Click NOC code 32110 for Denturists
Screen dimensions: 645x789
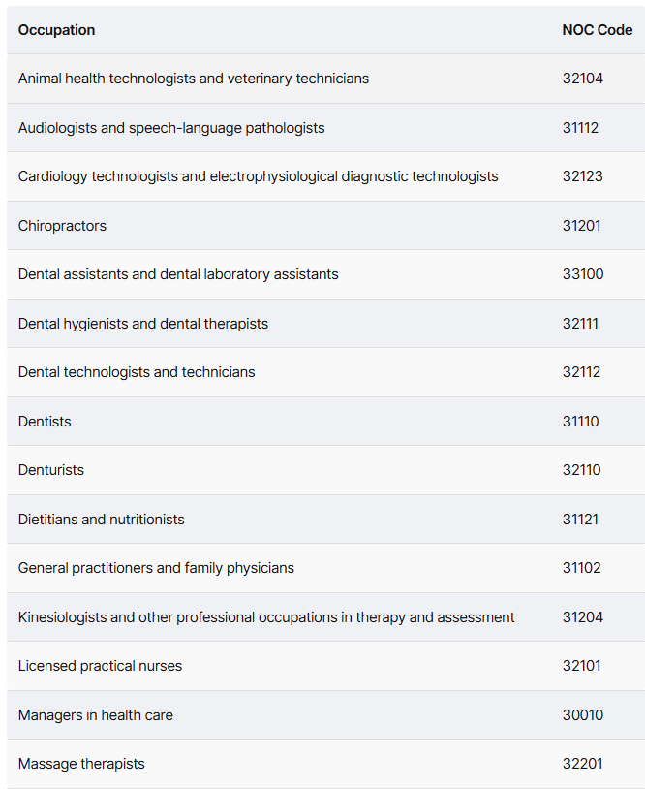[582, 470]
